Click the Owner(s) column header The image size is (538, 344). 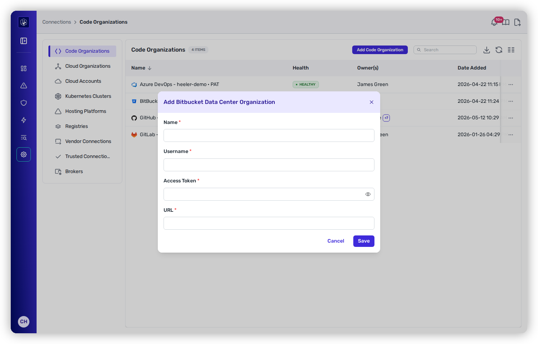[368, 68]
